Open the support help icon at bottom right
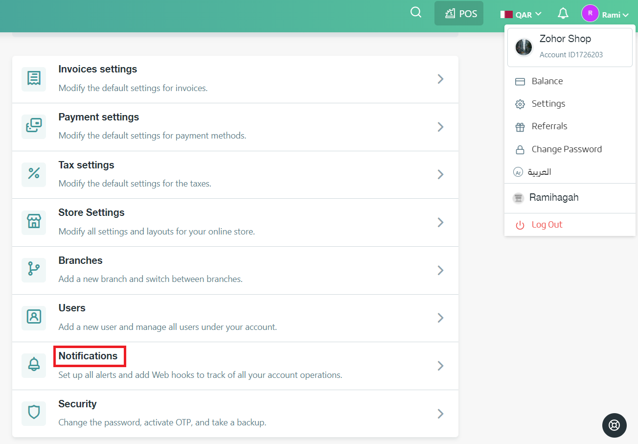 [614, 425]
